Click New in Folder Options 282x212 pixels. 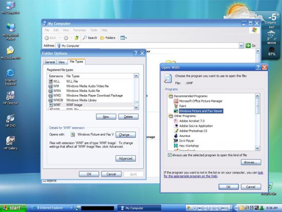coord(106,117)
